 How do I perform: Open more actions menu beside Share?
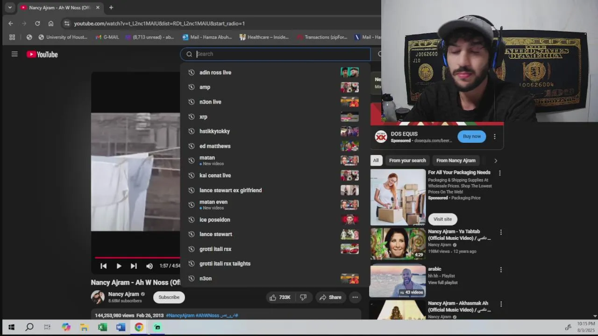(x=355, y=297)
